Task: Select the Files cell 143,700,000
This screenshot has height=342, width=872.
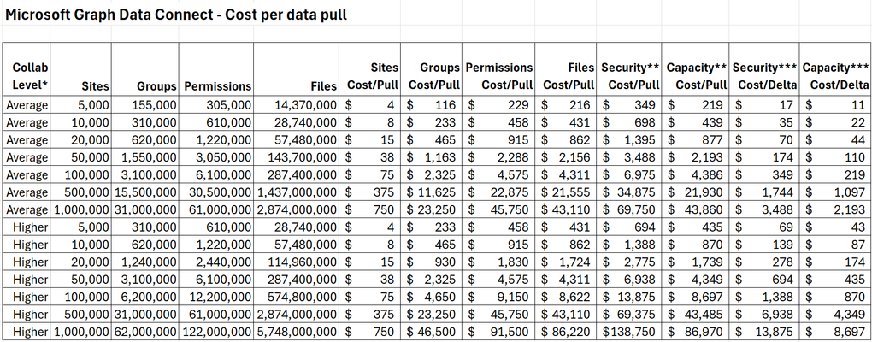Action: (x=297, y=157)
